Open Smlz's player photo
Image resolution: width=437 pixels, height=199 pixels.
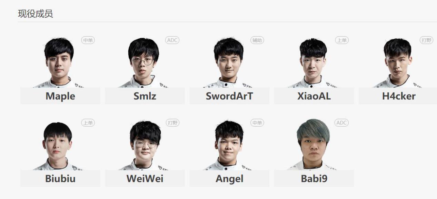144,62
